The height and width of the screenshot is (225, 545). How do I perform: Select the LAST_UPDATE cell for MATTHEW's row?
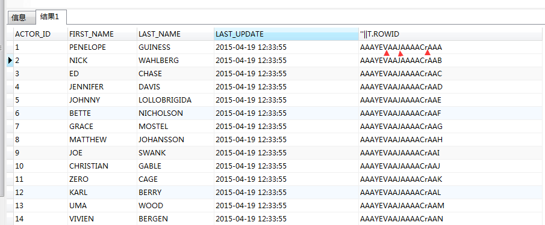coord(287,139)
